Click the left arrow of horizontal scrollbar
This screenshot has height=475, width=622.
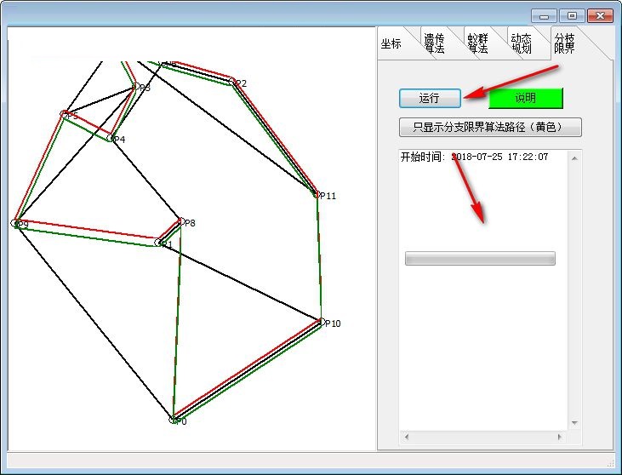406,437
